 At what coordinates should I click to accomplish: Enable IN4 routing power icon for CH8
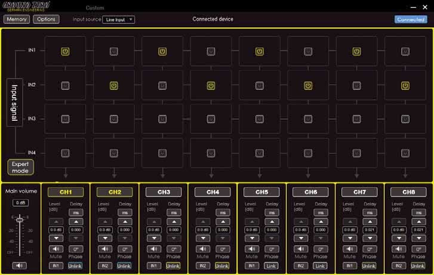tap(405, 154)
